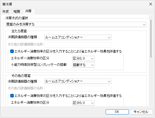Click the chevron arrow of the 居室のみを冷房する combo box

144,24
